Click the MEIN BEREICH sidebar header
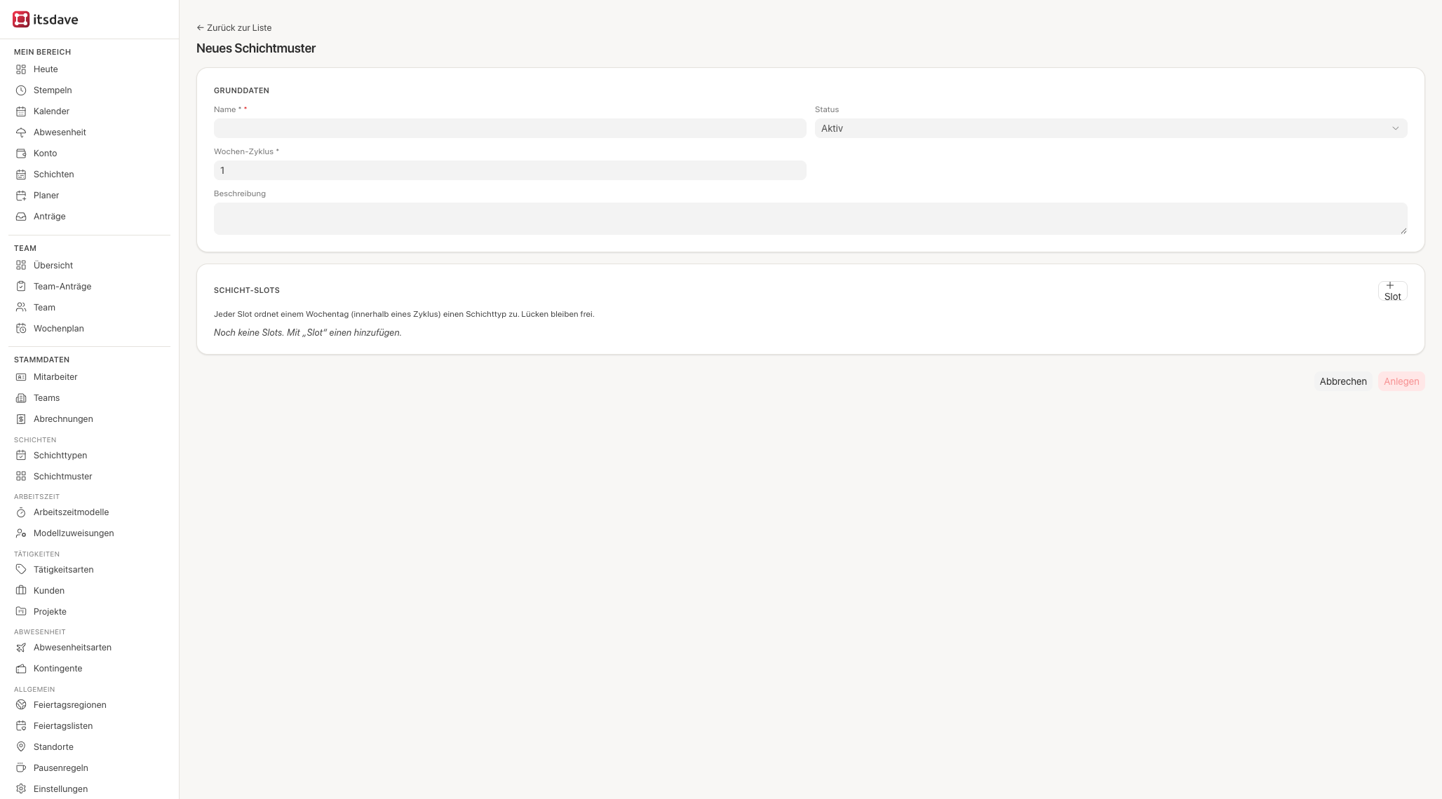Viewport: 1442px width, 799px height. (42, 53)
